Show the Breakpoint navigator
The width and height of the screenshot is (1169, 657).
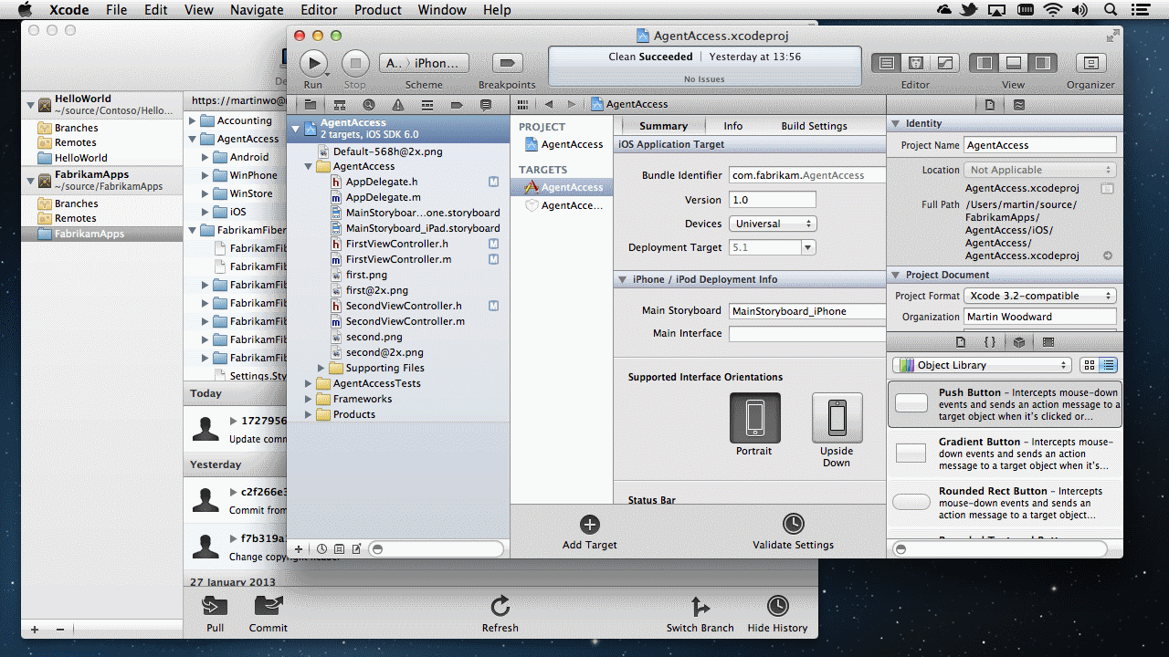(x=457, y=105)
